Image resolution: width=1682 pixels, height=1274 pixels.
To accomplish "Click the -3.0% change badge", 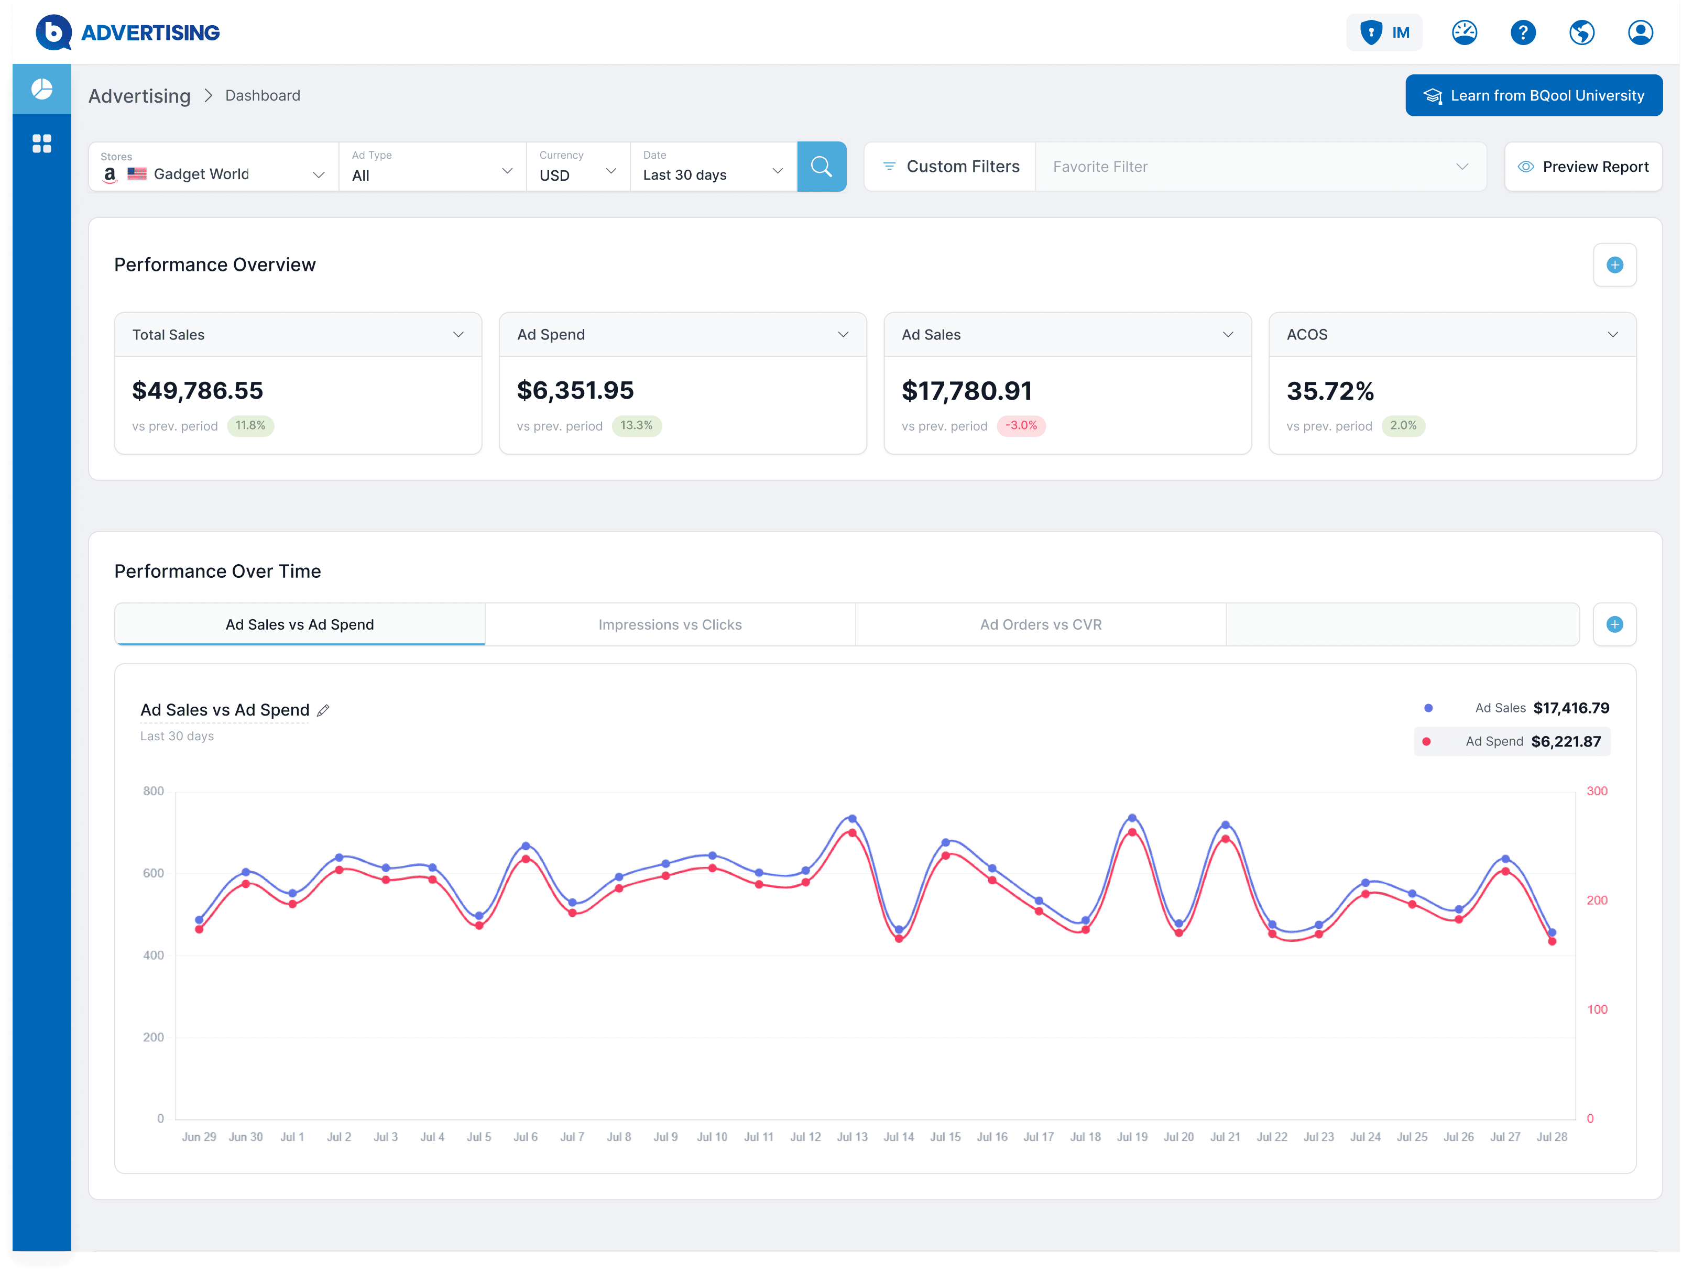I will pos(1021,426).
